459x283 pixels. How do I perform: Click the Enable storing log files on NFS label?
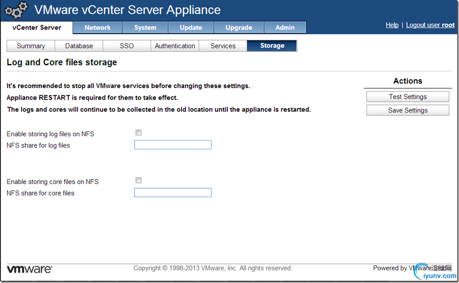coord(50,134)
